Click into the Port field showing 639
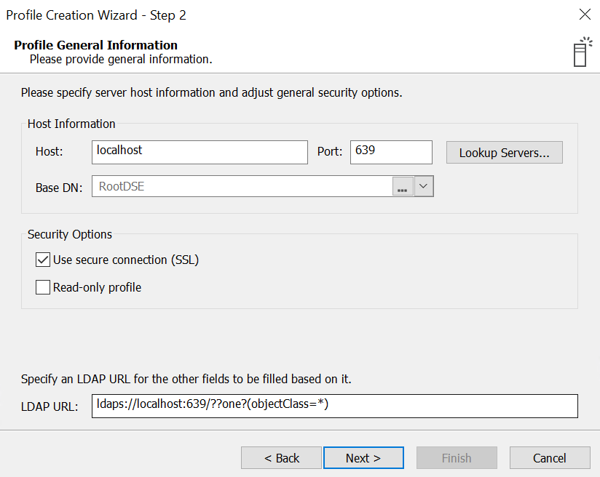 391,152
